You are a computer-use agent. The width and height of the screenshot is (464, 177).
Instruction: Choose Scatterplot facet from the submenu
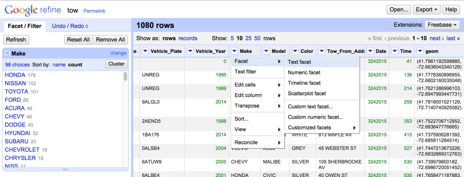coord(322,94)
